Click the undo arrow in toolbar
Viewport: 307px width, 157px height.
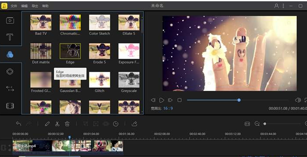19,124
